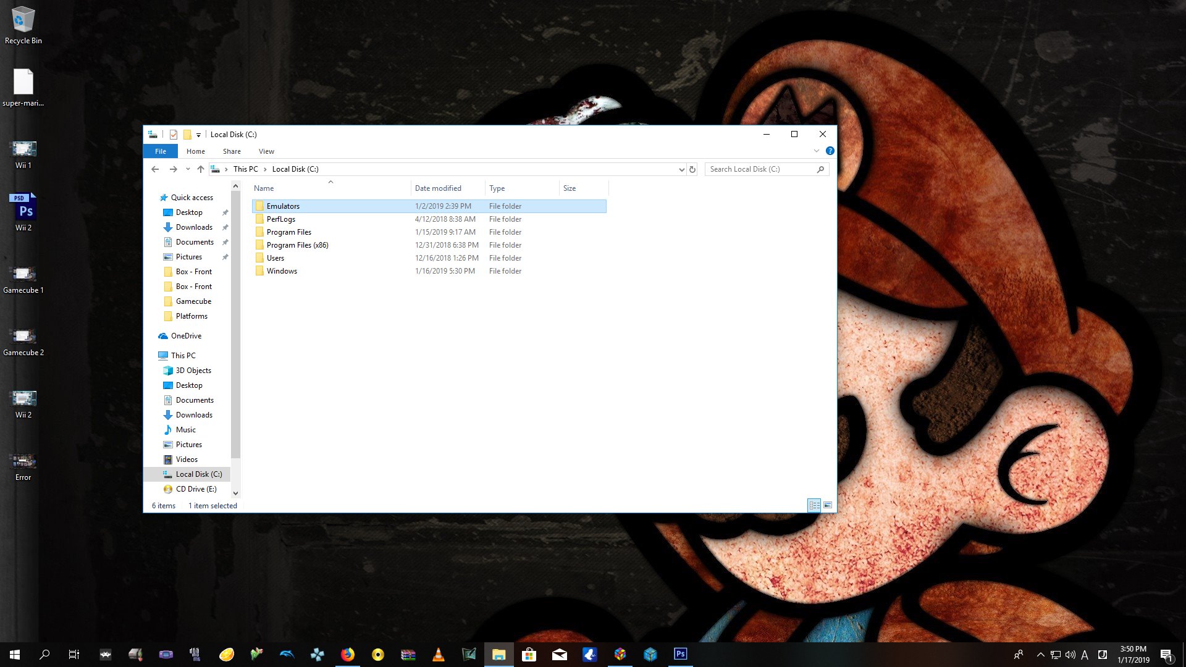
Task: Open OneDrive in navigation pane
Action: (x=185, y=336)
